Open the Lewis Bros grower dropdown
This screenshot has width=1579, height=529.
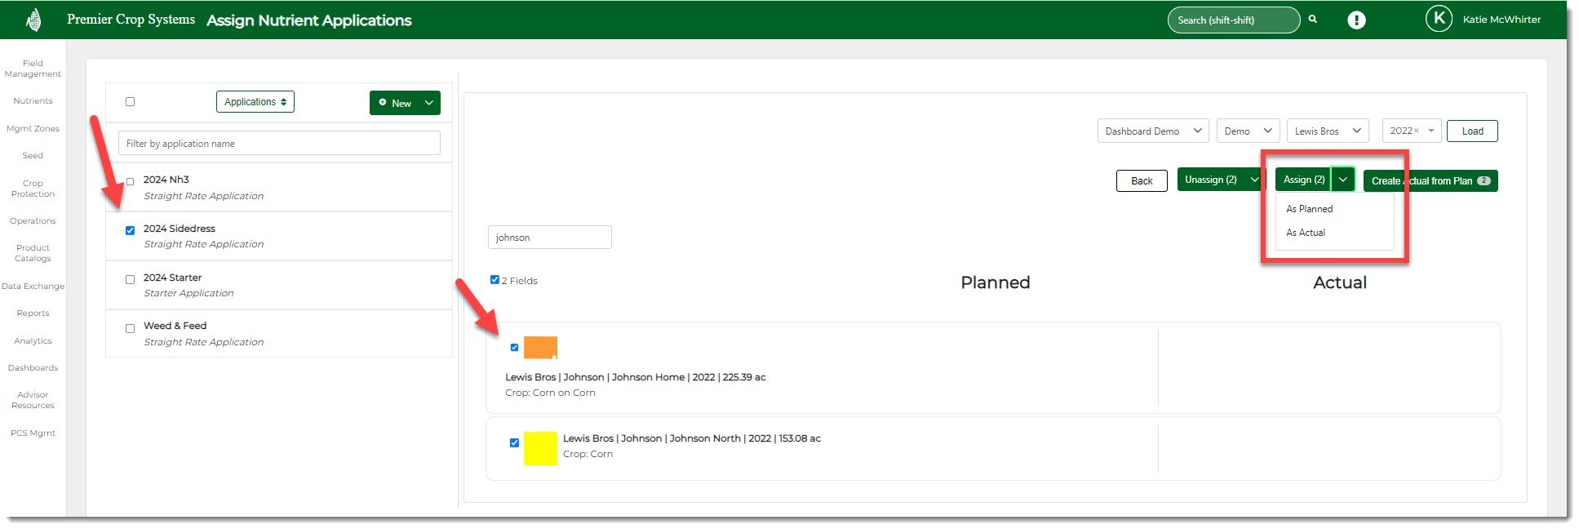[1327, 131]
